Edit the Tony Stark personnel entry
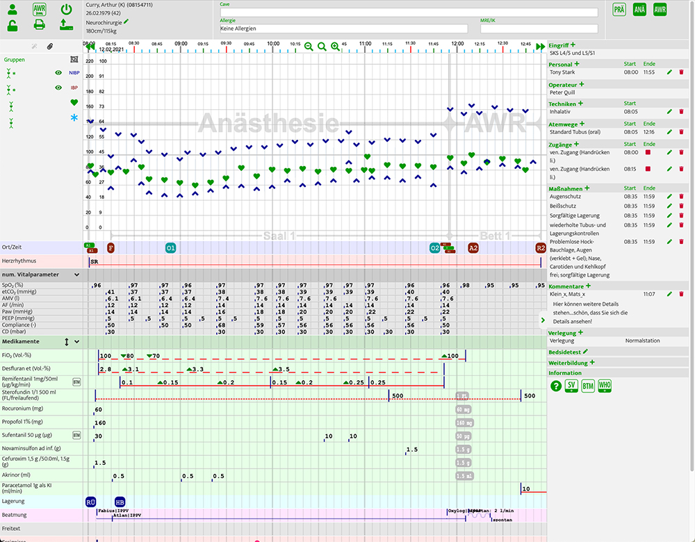Viewport: 695px width, 542px height. [669, 72]
